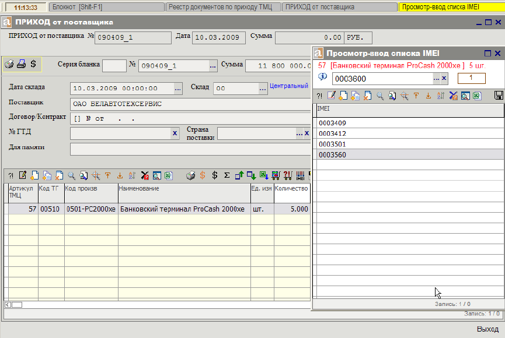The height and width of the screenshot is (338, 505).
Task: Click the dollar icon in header toolbar
Action: [x=33, y=64]
